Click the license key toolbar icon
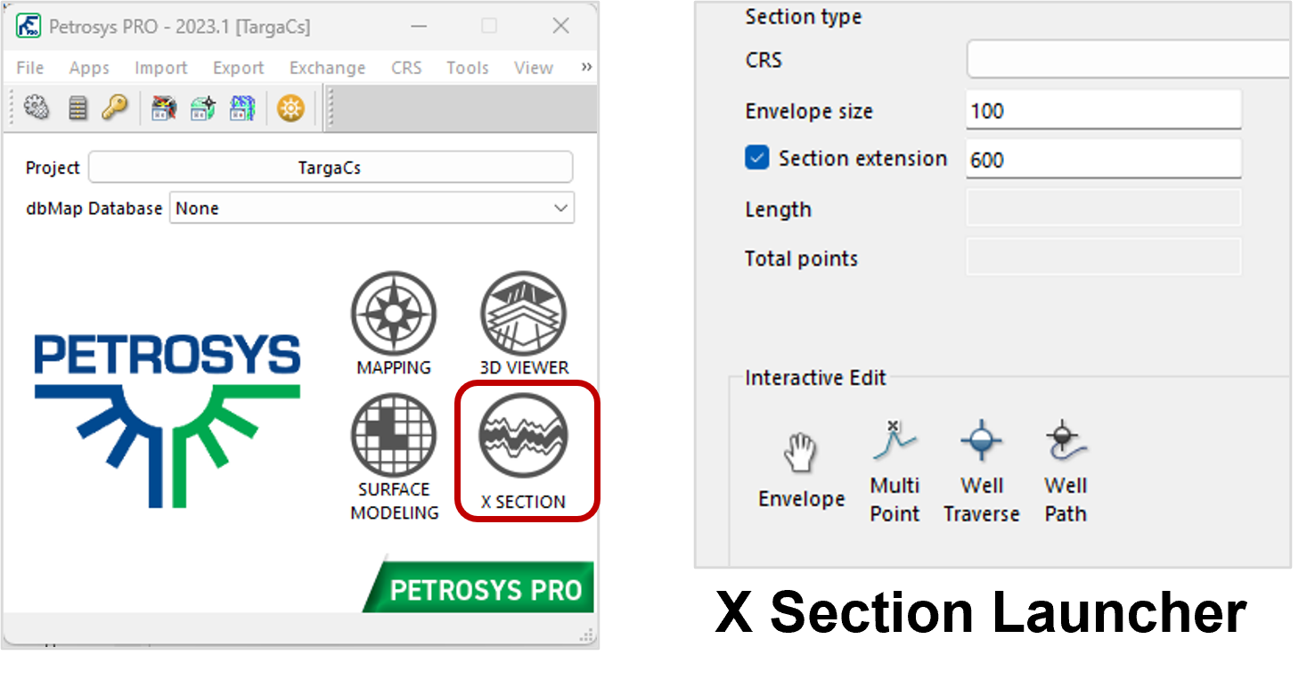Screen dimensions: 1307x680 pyautogui.click(x=116, y=107)
